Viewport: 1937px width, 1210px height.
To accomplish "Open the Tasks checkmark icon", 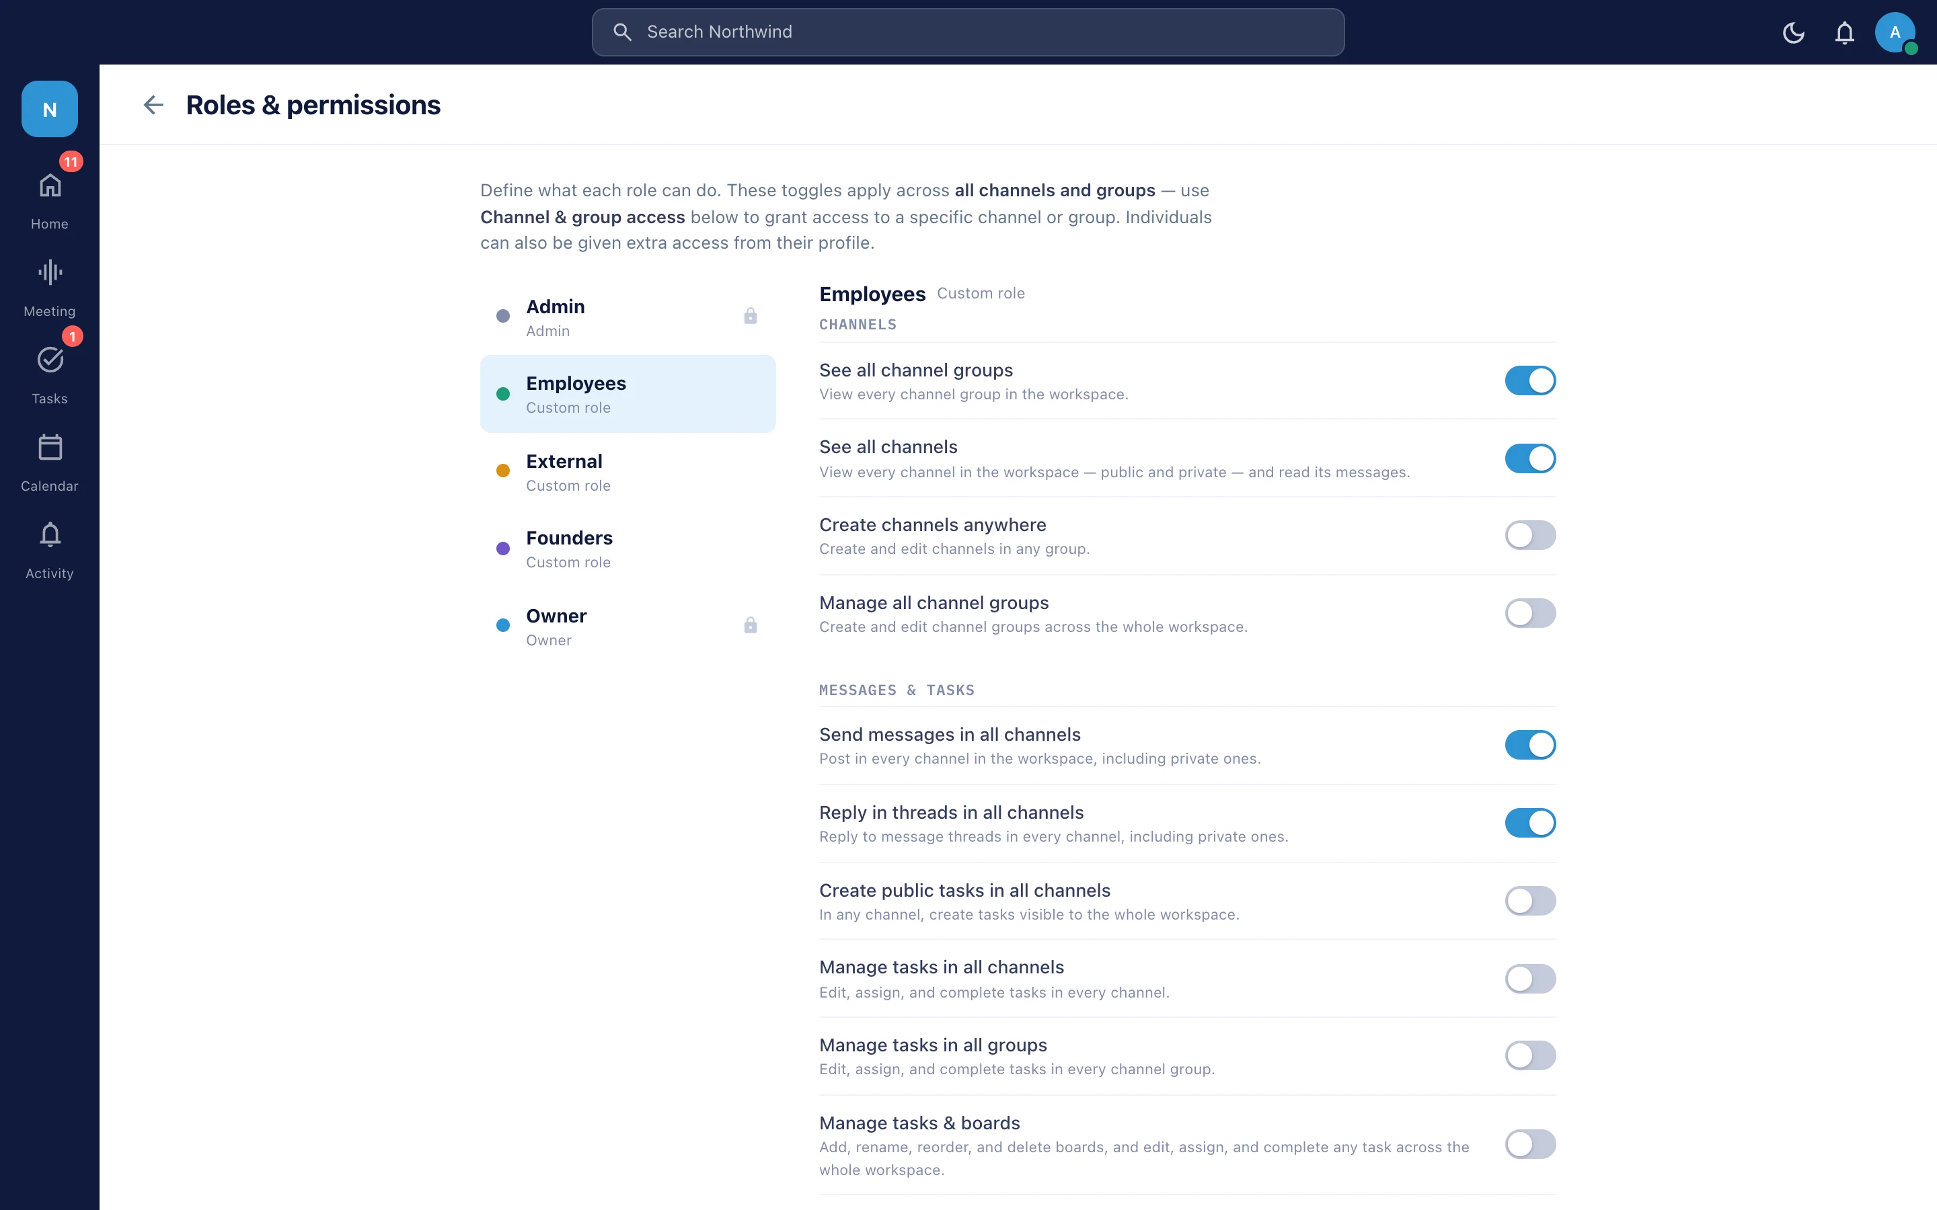I will tap(50, 360).
